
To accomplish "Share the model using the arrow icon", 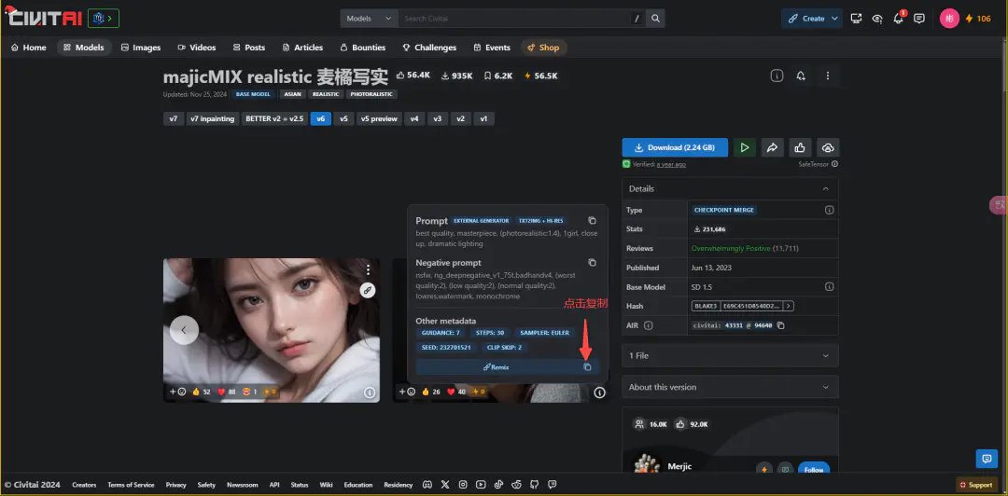I will pyautogui.click(x=772, y=147).
